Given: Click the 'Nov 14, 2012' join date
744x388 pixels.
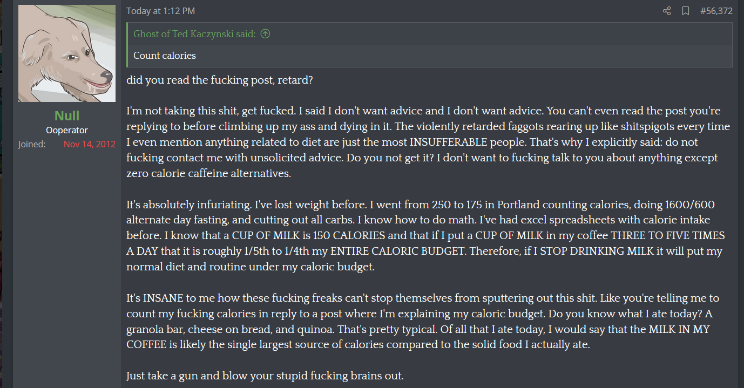Looking at the screenshot, I should pyautogui.click(x=90, y=144).
